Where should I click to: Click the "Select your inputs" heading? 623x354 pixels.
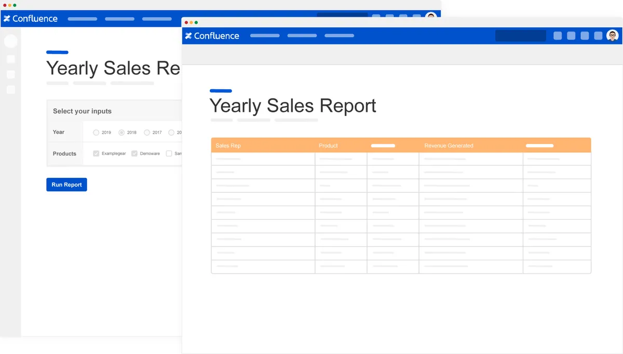pyautogui.click(x=82, y=111)
